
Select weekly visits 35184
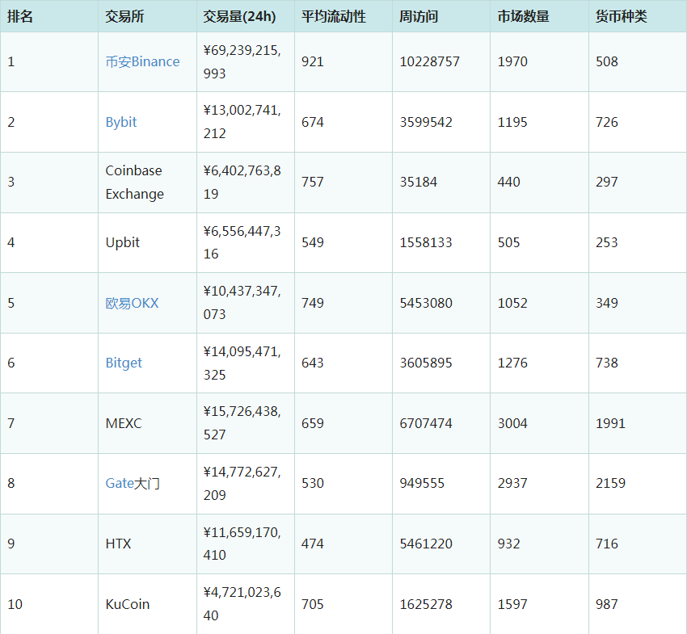tap(419, 183)
